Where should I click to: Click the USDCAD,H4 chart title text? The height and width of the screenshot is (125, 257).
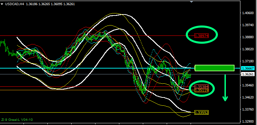coord(15,4)
